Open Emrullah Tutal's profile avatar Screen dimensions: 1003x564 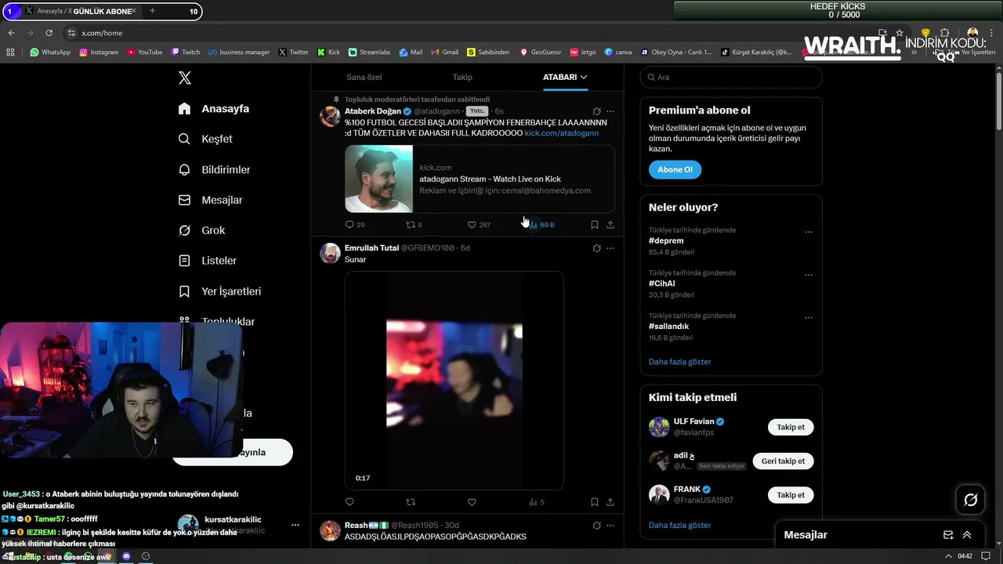tap(330, 253)
